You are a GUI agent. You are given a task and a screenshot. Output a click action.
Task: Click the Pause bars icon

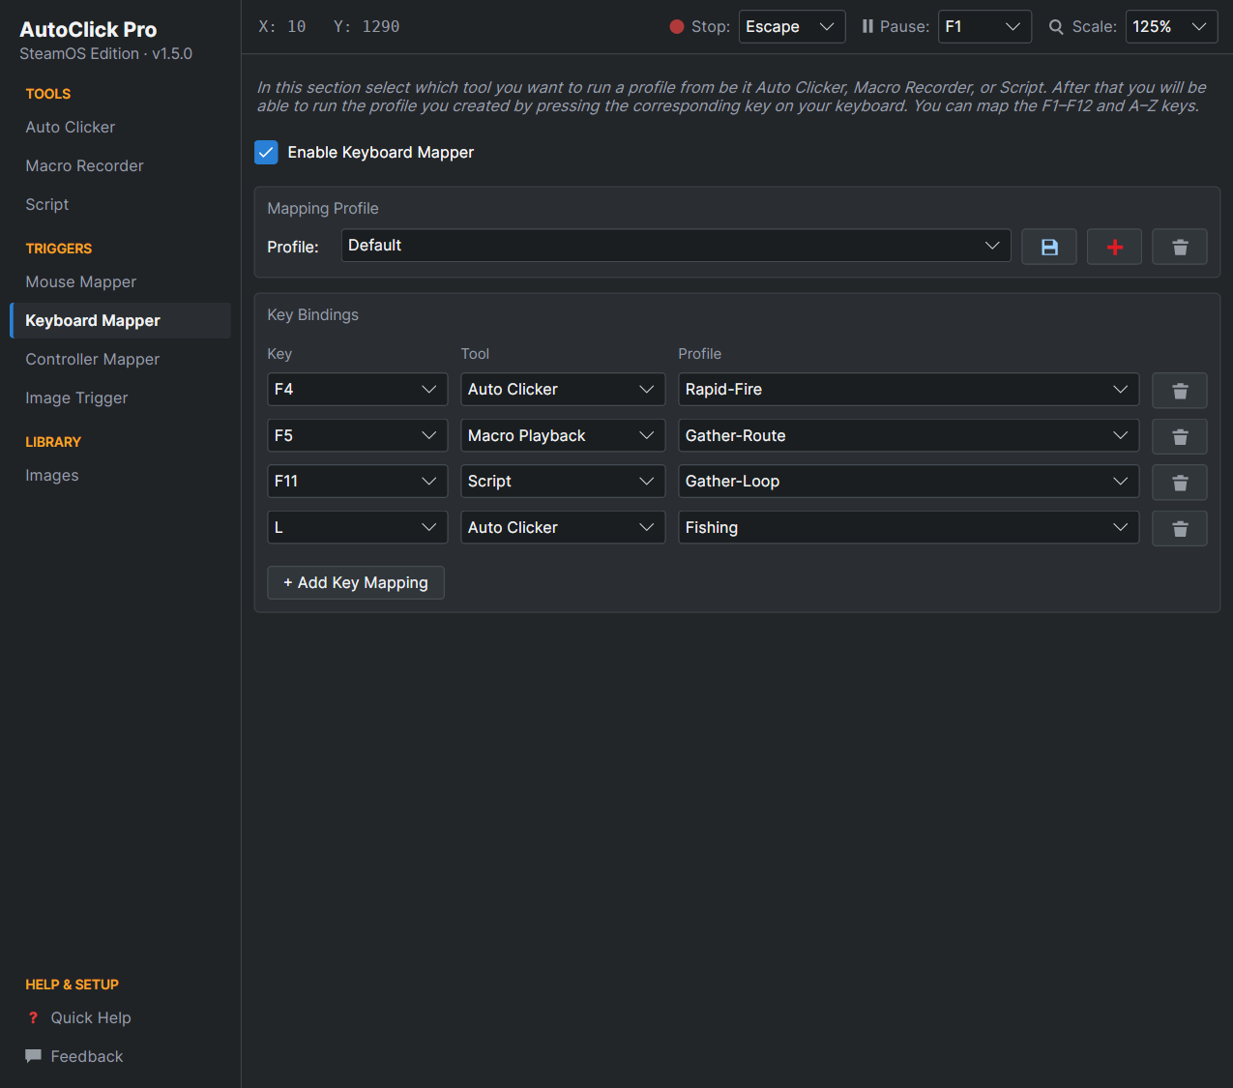(x=867, y=27)
